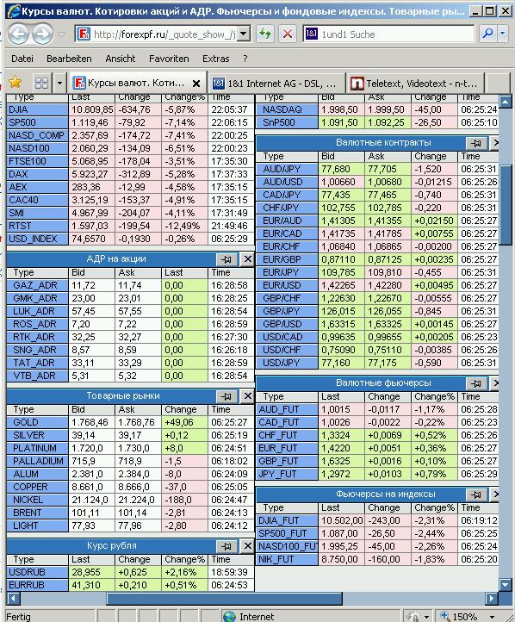This screenshot has height=622, width=515.
Task: Select the VTB_ADR row label
Action: point(37,376)
